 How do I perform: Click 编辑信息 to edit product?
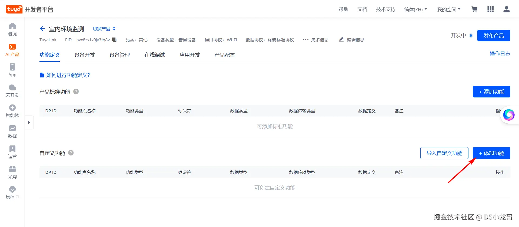pos(351,40)
